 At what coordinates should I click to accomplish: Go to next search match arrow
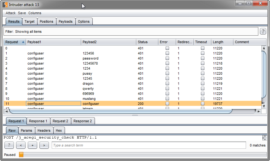[44, 145]
